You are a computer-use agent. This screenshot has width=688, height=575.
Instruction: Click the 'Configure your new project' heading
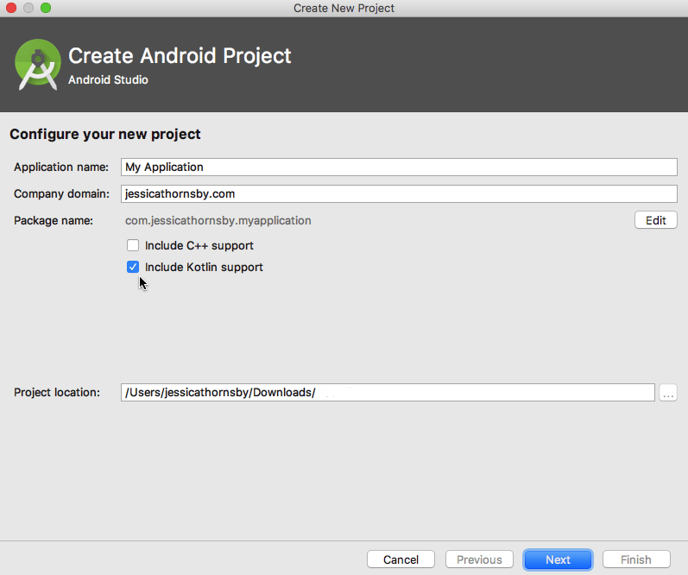(104, 134)
